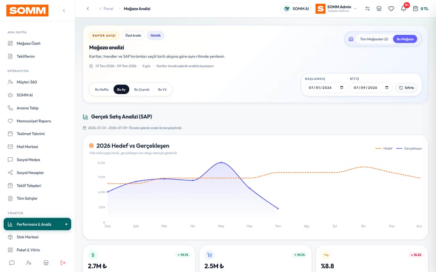Image resolution: width=436 pixels, height=272 pixels.
Task: Click the May peak point on chart
Action: coord(221,163)
